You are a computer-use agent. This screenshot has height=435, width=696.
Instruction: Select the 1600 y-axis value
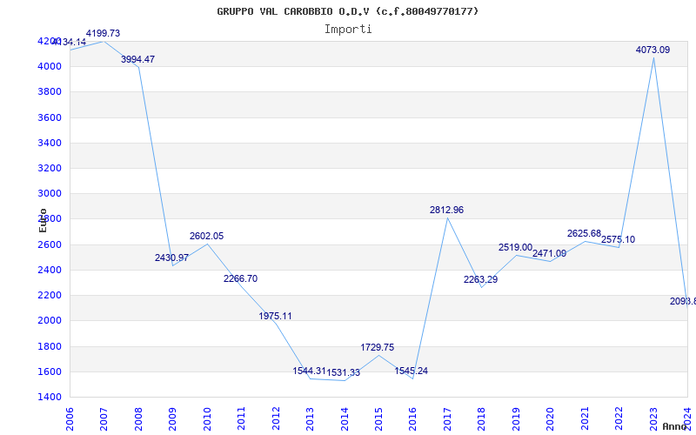click(x=49, y=371)
